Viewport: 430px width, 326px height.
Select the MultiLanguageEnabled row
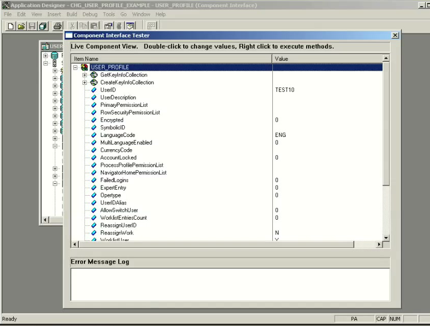[226, 143]
